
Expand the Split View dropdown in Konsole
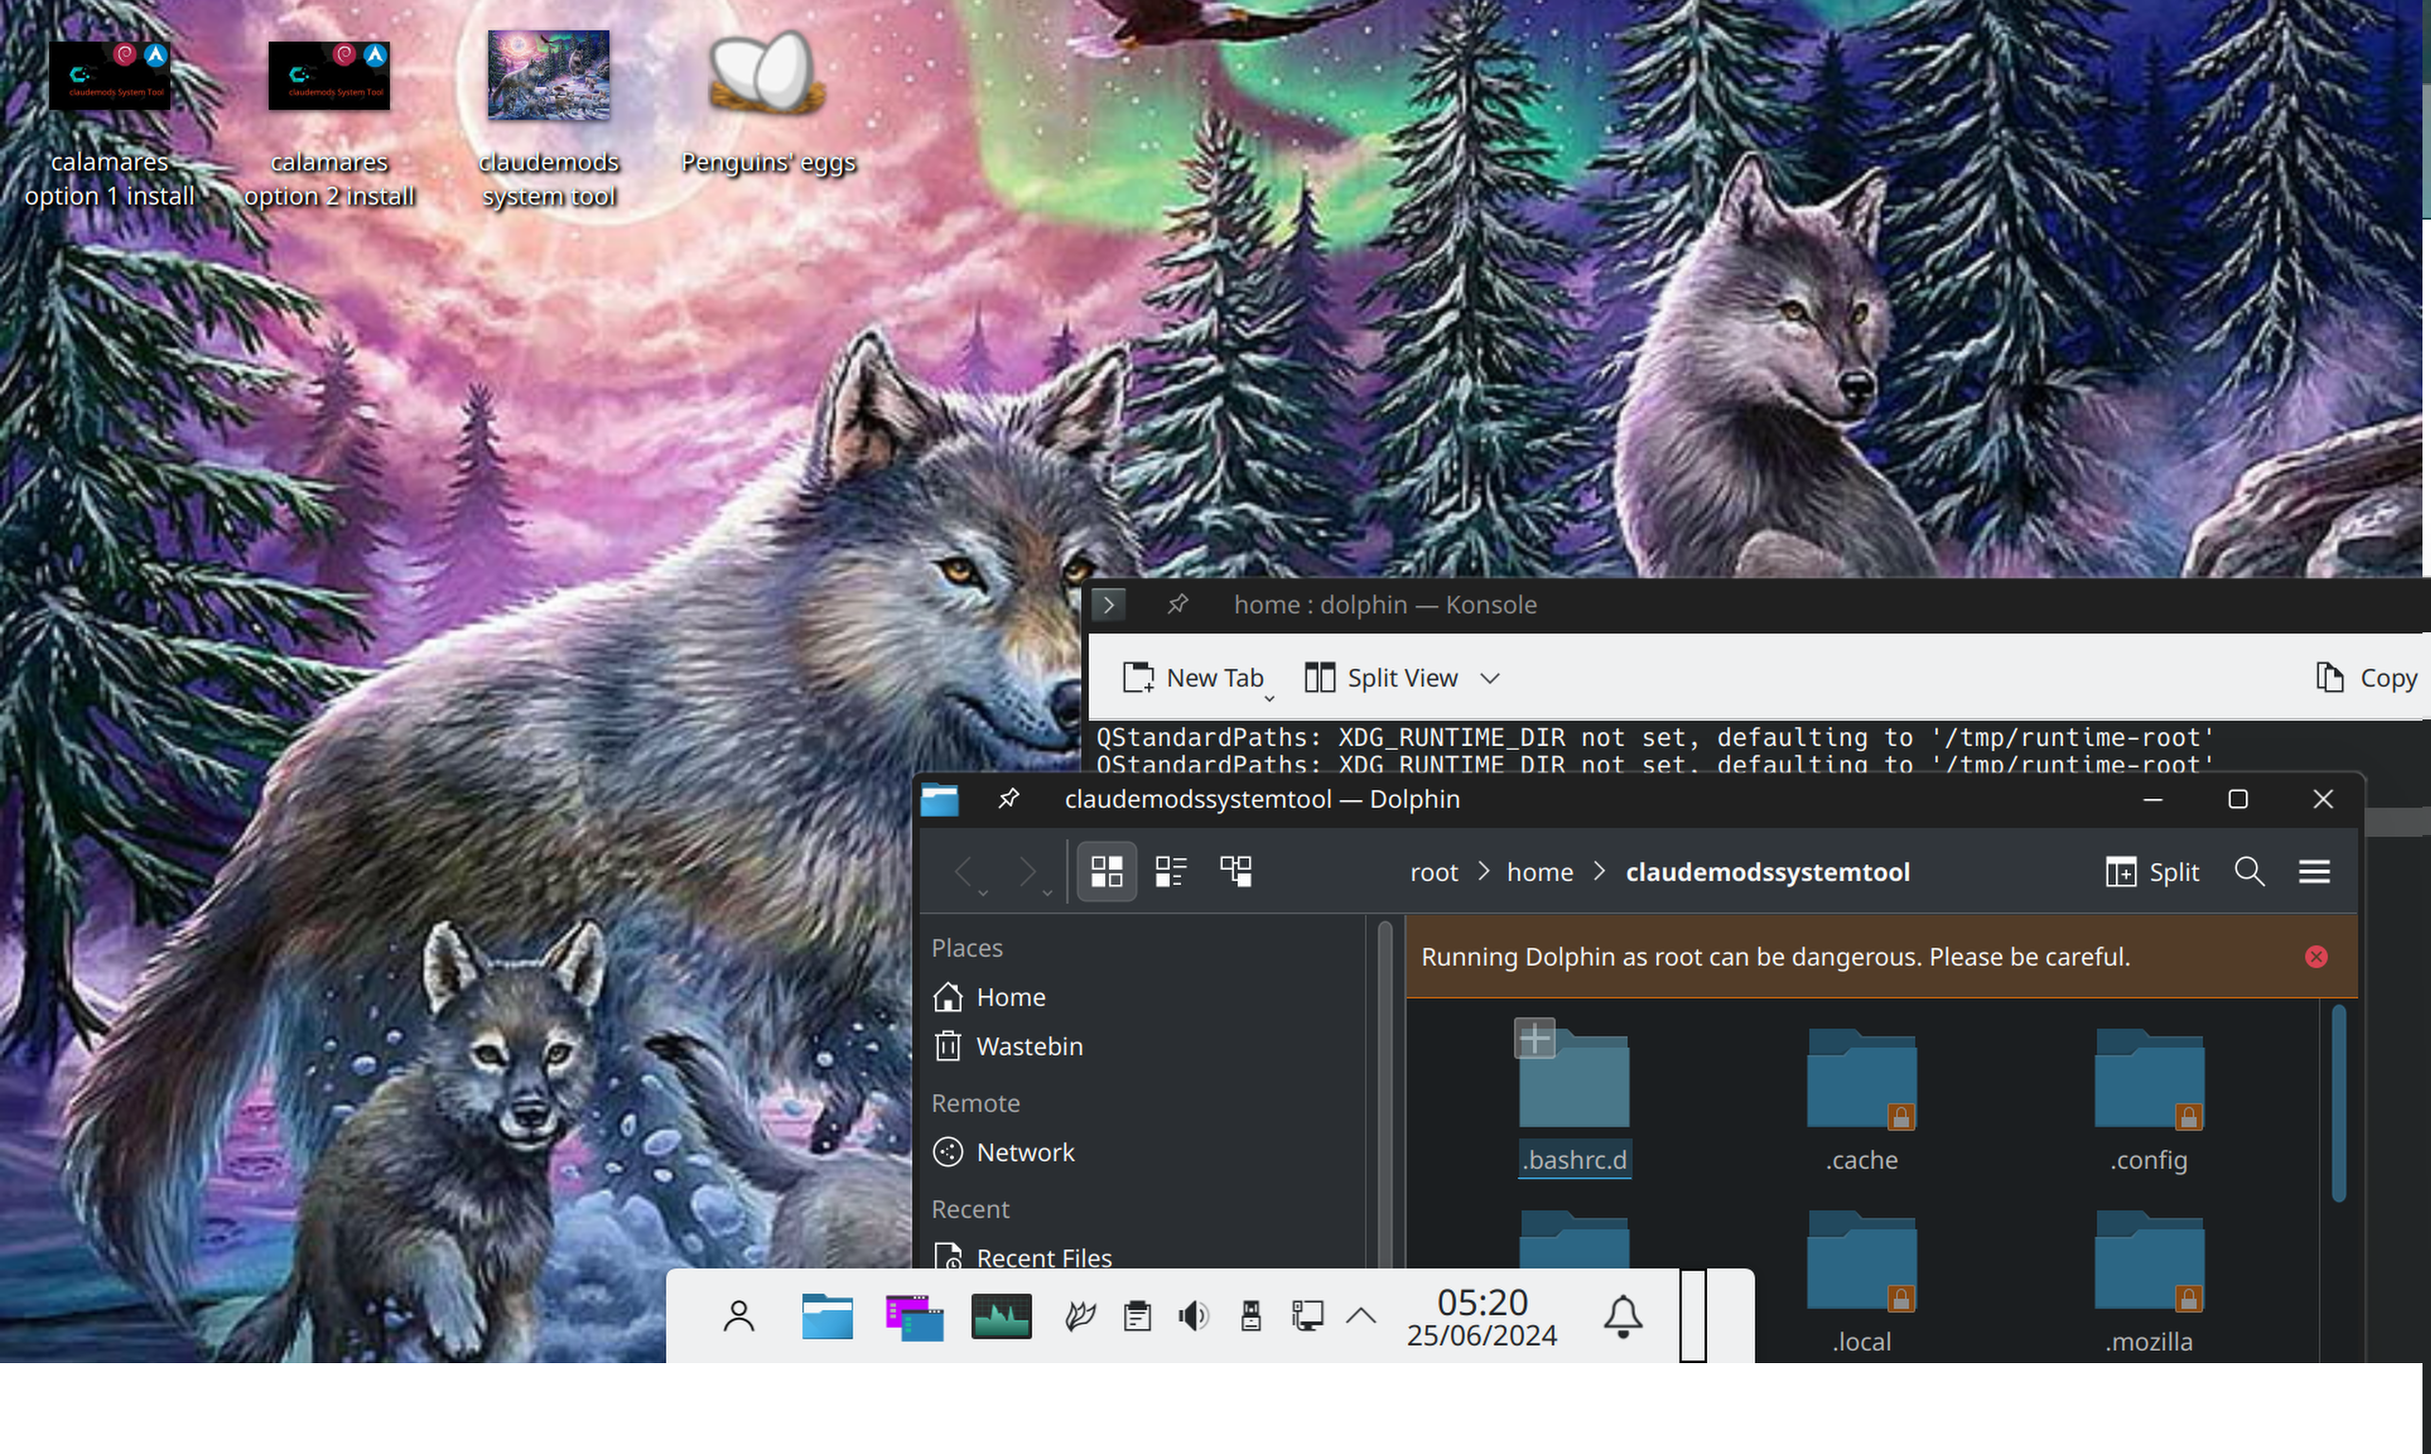tap(1489, 678)
